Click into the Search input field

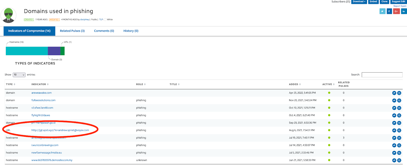[382, 75]
